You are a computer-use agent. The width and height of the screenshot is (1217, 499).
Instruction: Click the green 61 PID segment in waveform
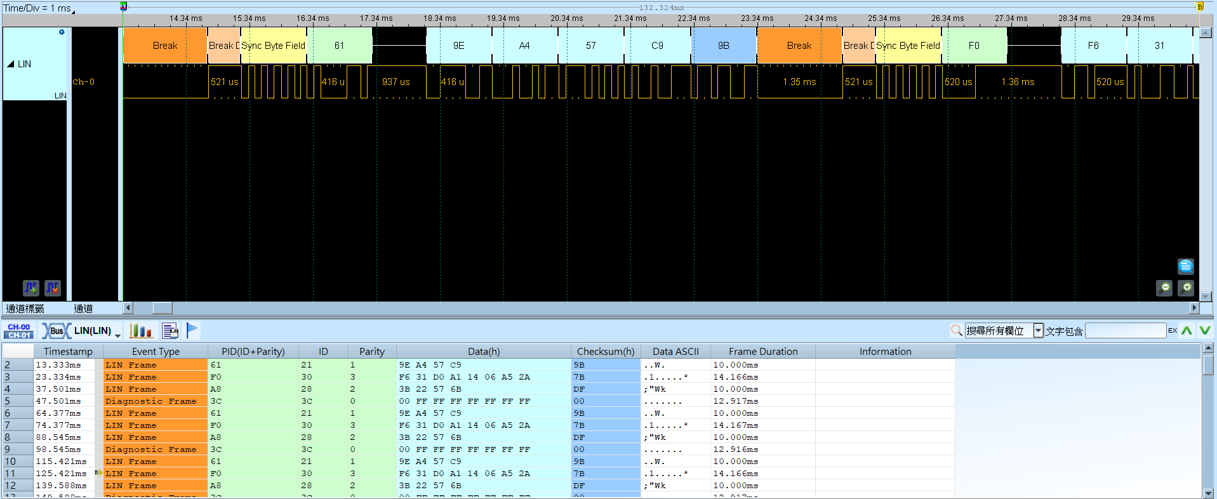coord(340,46)
